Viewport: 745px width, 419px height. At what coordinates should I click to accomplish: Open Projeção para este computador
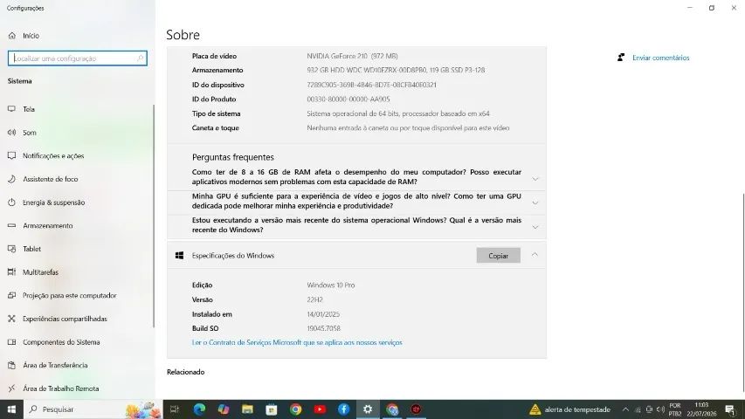62,296
